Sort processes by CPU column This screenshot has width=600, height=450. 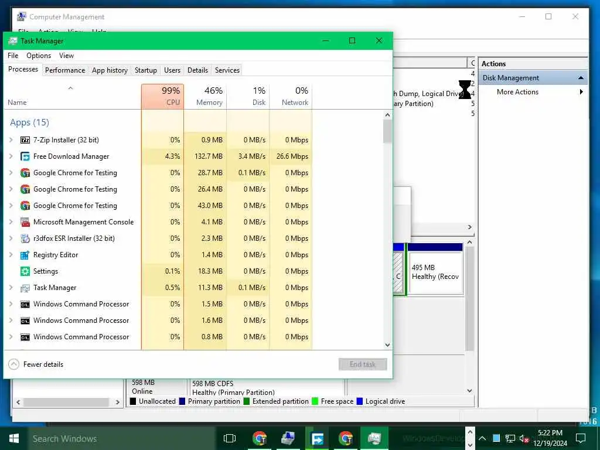[x=163, y=97]
